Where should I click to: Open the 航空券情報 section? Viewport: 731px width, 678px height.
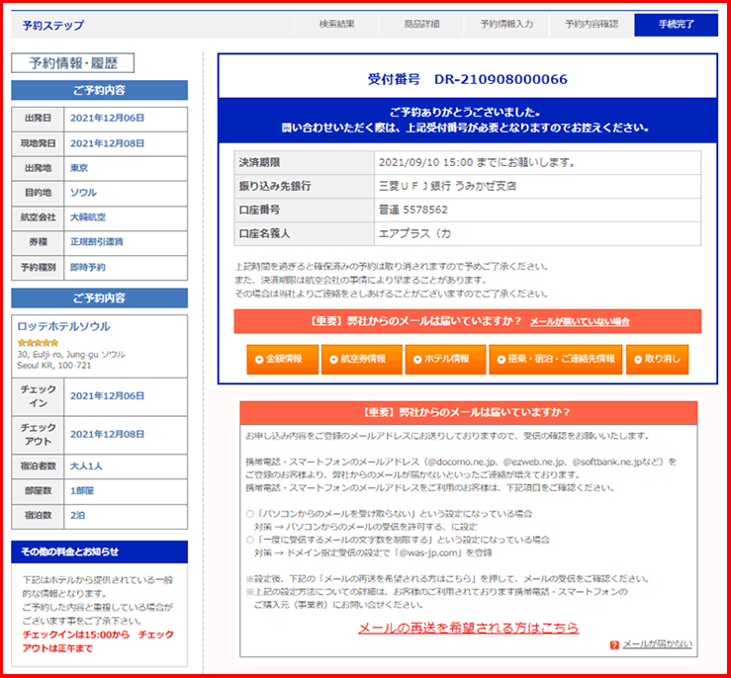[361, 359]
